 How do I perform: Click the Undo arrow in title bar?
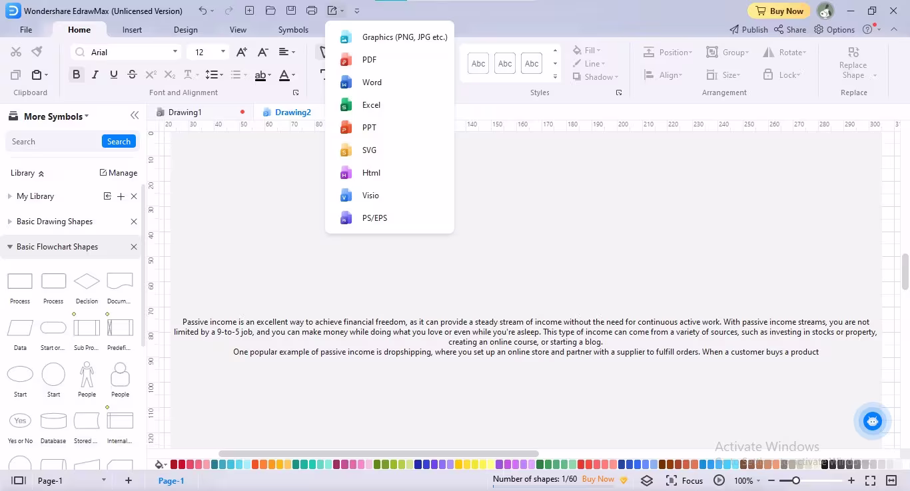tap(203, 11)
